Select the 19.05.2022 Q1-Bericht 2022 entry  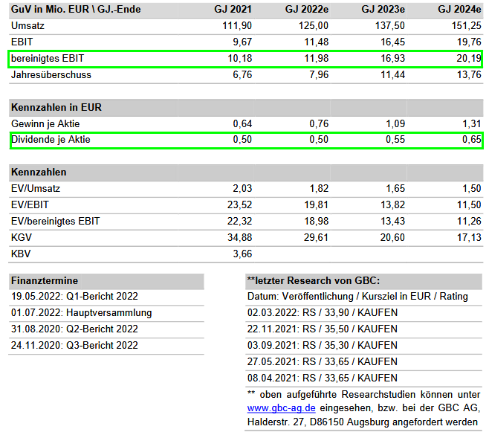click(x=74, y=297)
